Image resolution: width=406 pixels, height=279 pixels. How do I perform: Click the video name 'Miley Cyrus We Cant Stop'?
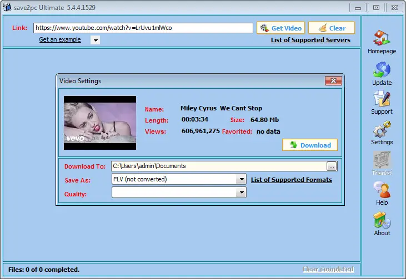click(x=221, y=108)
